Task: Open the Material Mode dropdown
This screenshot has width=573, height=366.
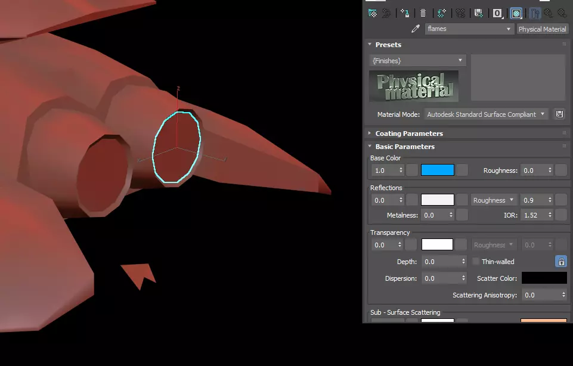Action: click(486, 114)
